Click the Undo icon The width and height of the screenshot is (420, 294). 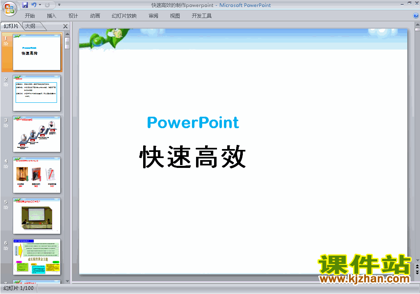click(34, 5)
